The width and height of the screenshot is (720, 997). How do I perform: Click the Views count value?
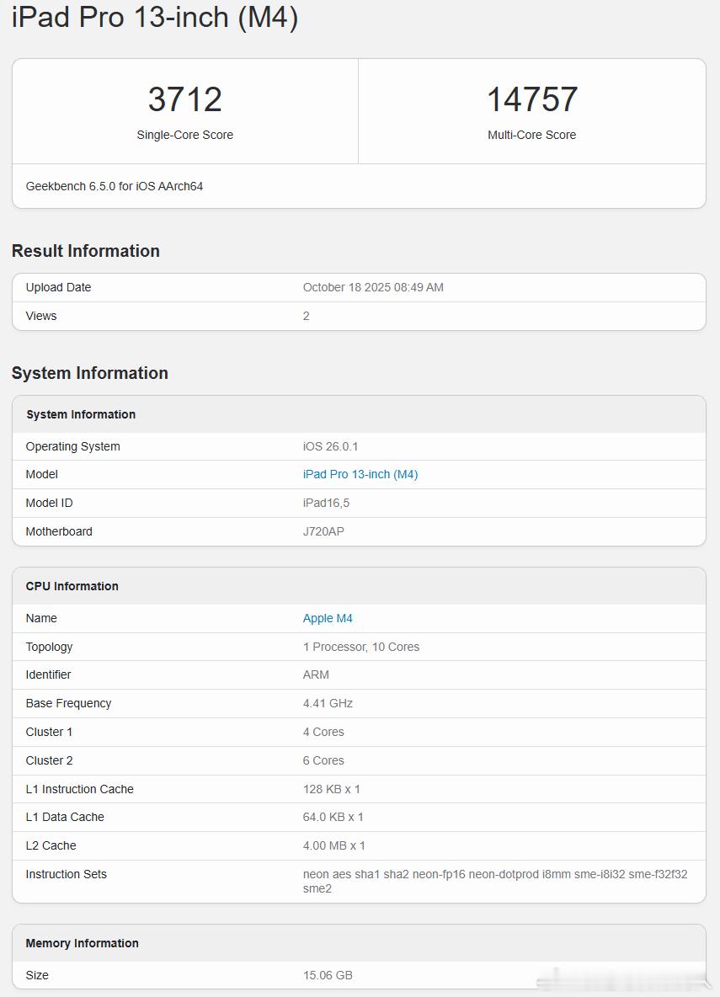(307, 316)
